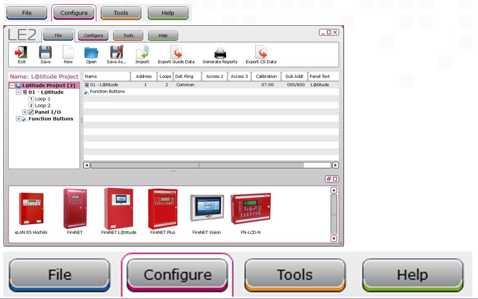Click the Name: L@titude Project label
This screenshot has height=299, width=478.
[44, 76]
